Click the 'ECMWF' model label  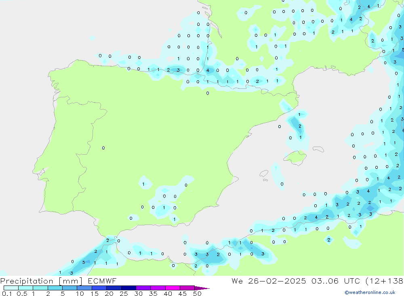[102, 281]
